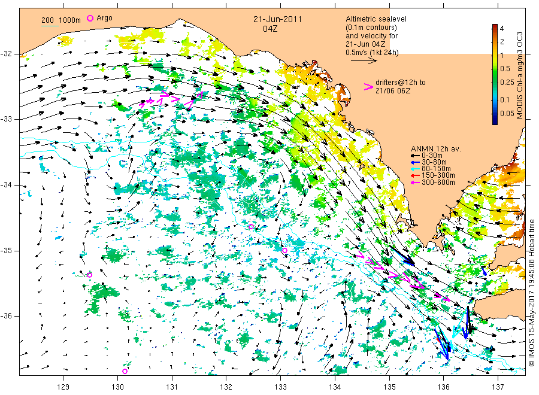Click the 'MODIS Chl-a mg/m3 OC3' vertical label
The width and height of the screenshot is (539, 395).
520,75
